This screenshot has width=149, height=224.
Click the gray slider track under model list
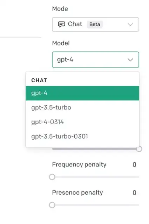coord(94,149)
